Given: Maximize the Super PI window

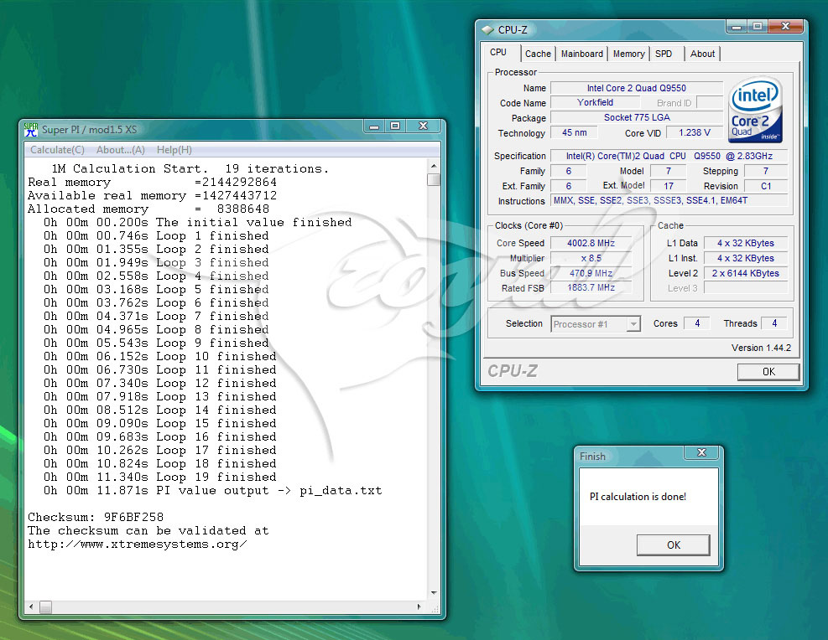Looking at the screenshot, I should [x=395, y=126].
